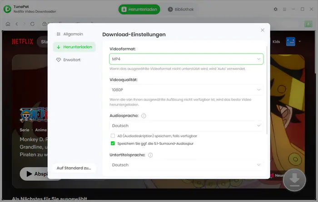Go to the browser home icon
This screenshot has height=202, width=318.
click(x=8, y=24)
